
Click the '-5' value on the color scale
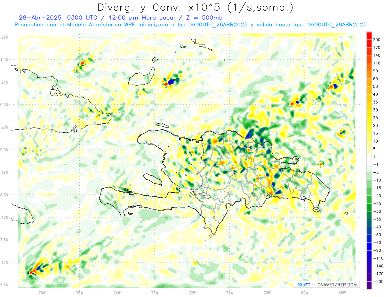pos(377,172)
